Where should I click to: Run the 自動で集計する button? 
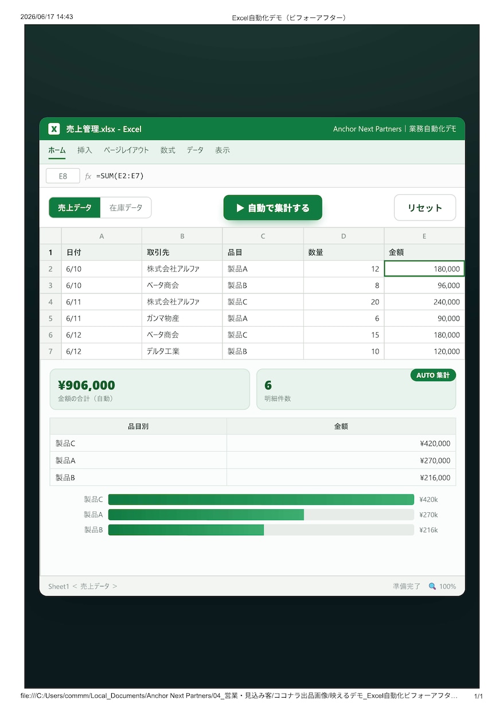tap(273, 208)
